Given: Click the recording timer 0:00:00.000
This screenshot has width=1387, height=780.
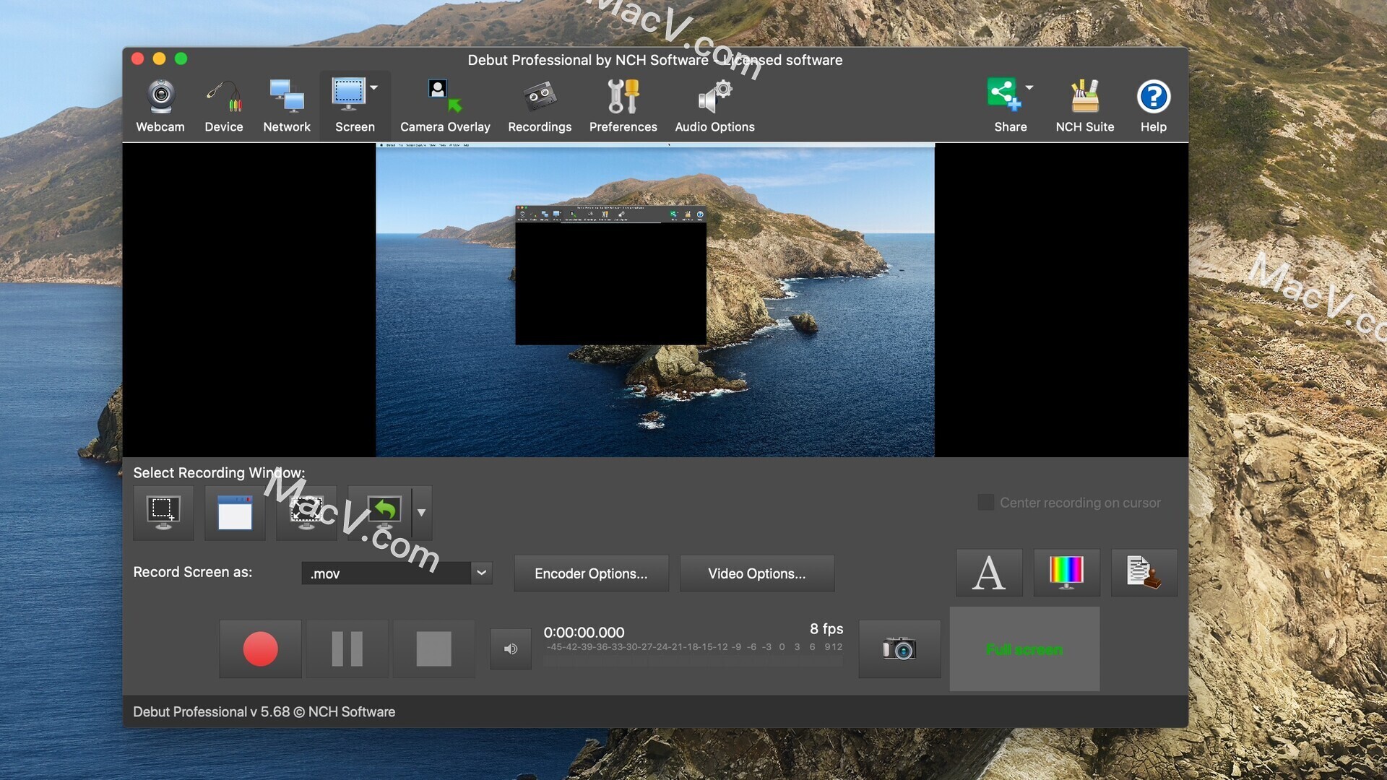Looking at the screenshot, I should (584, 632).
